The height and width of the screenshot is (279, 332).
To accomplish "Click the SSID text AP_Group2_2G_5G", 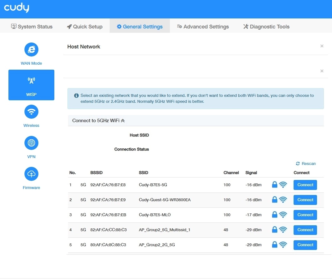I will tap(157, 245).
